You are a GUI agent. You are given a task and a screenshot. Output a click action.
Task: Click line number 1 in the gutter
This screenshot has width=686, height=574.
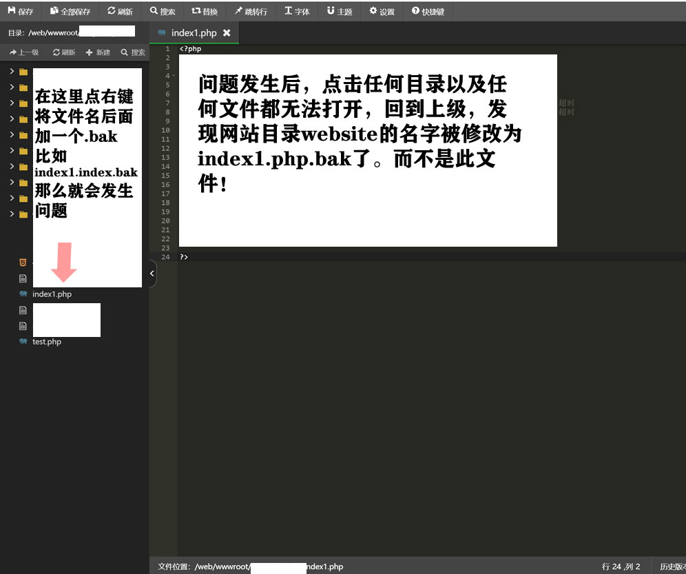click(167, 49)
